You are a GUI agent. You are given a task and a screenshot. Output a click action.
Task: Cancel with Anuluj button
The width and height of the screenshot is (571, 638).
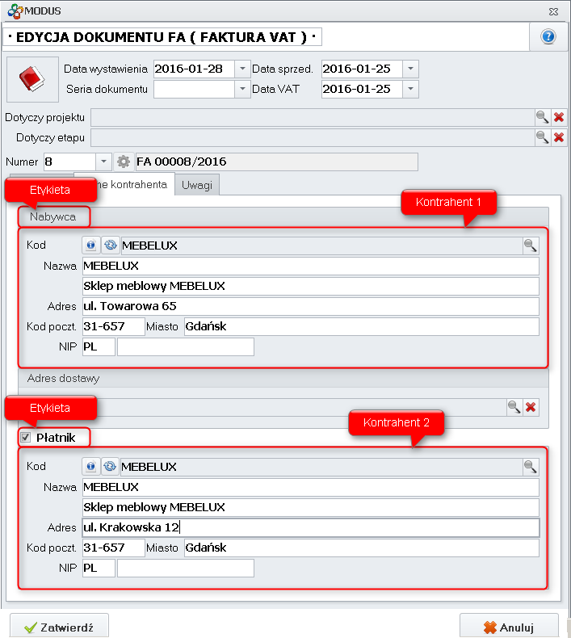509,627
